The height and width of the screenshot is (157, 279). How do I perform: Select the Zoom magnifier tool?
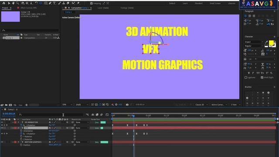[x=17, y=3]
